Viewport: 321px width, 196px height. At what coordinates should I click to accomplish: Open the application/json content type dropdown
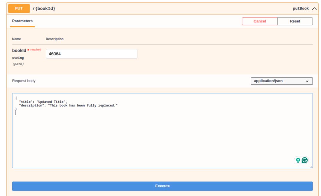(x=282, y=81)
